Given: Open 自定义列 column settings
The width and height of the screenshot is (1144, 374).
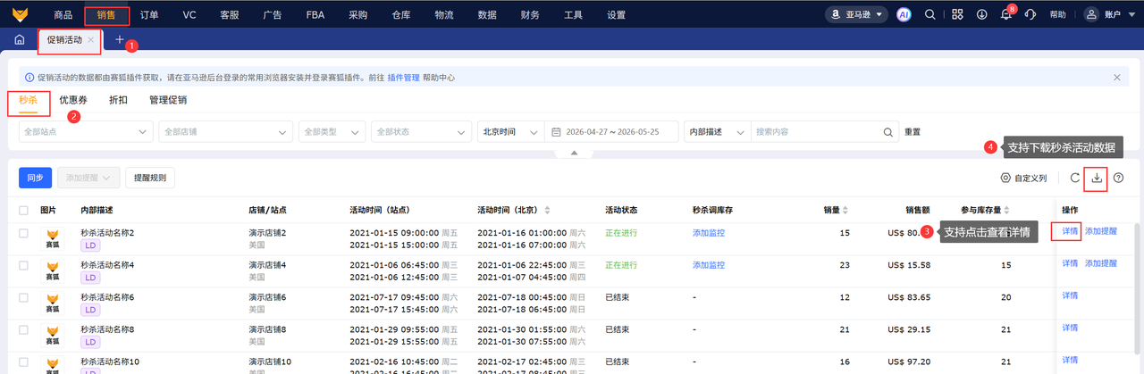Looking at the screenshot, I should (1023, 179).
